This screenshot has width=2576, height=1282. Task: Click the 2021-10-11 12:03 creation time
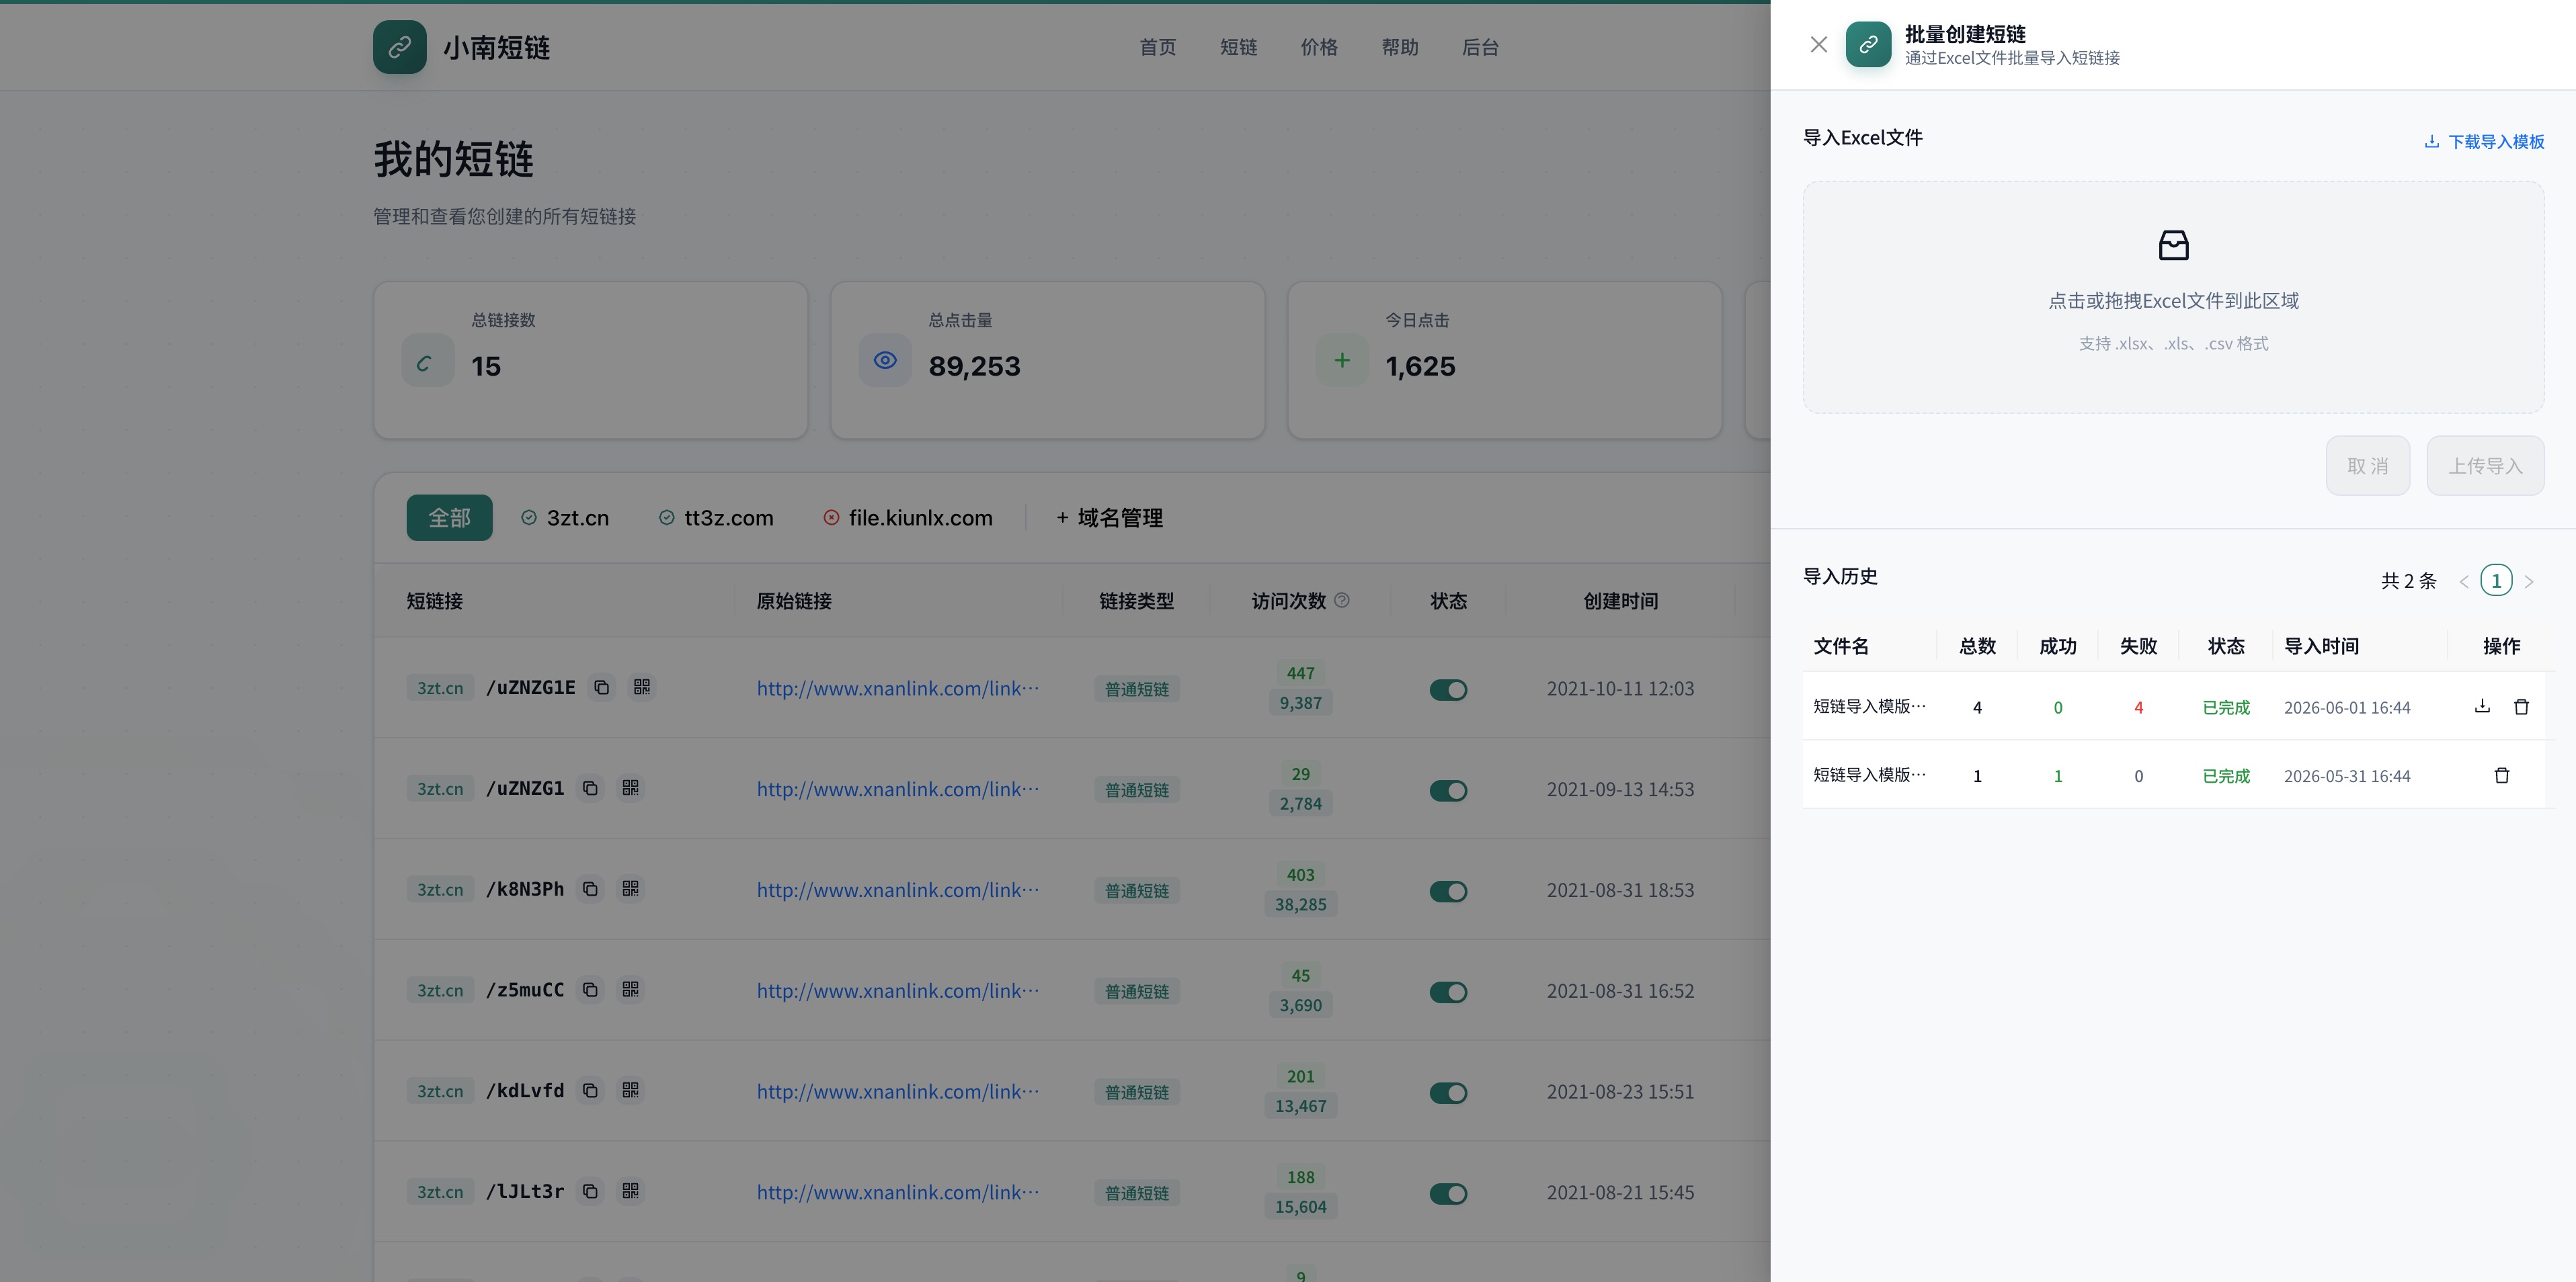(1620, 689)
